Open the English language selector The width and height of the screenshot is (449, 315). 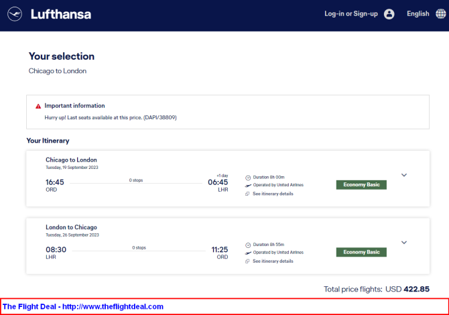418,14
